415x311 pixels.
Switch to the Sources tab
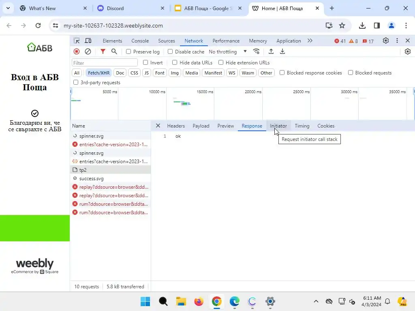coord(167,41)
